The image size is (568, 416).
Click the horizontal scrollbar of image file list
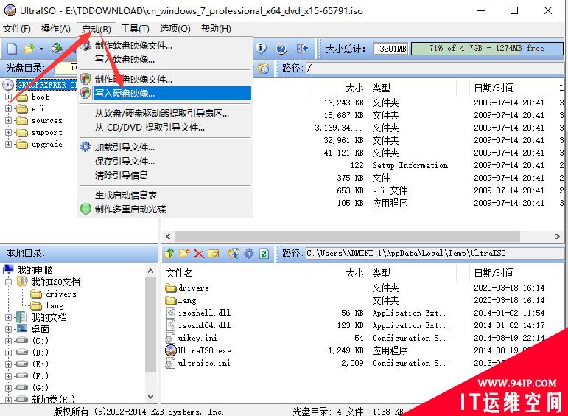coord(347,236)
